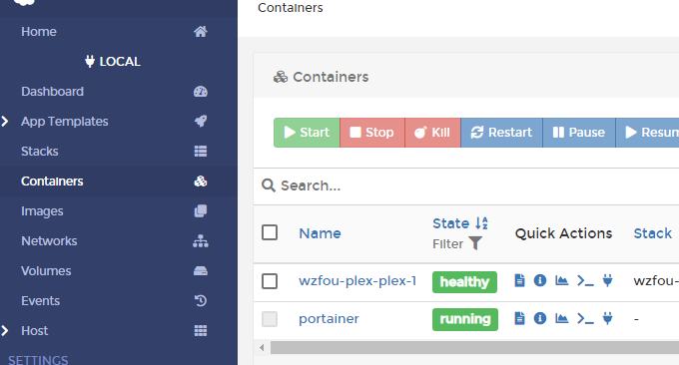Open the wzfou-plex-plex-1 container link
Screen dimensions: 679x365
[x=357, y=281]
